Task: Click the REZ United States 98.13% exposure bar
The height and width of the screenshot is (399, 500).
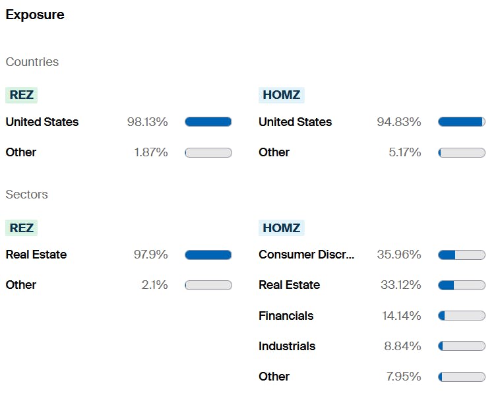Action: [x=208, y=122]
